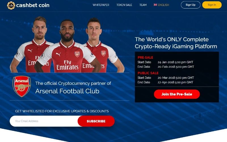Click the Your Email Address field
This screenshot has height=142, width=227.
click(x=44, y=121)
